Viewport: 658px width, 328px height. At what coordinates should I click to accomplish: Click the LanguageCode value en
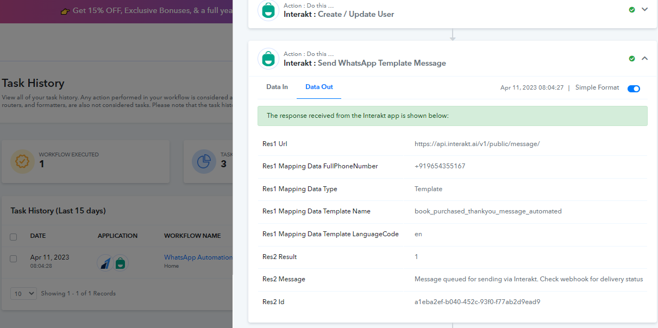pos(418,234)
